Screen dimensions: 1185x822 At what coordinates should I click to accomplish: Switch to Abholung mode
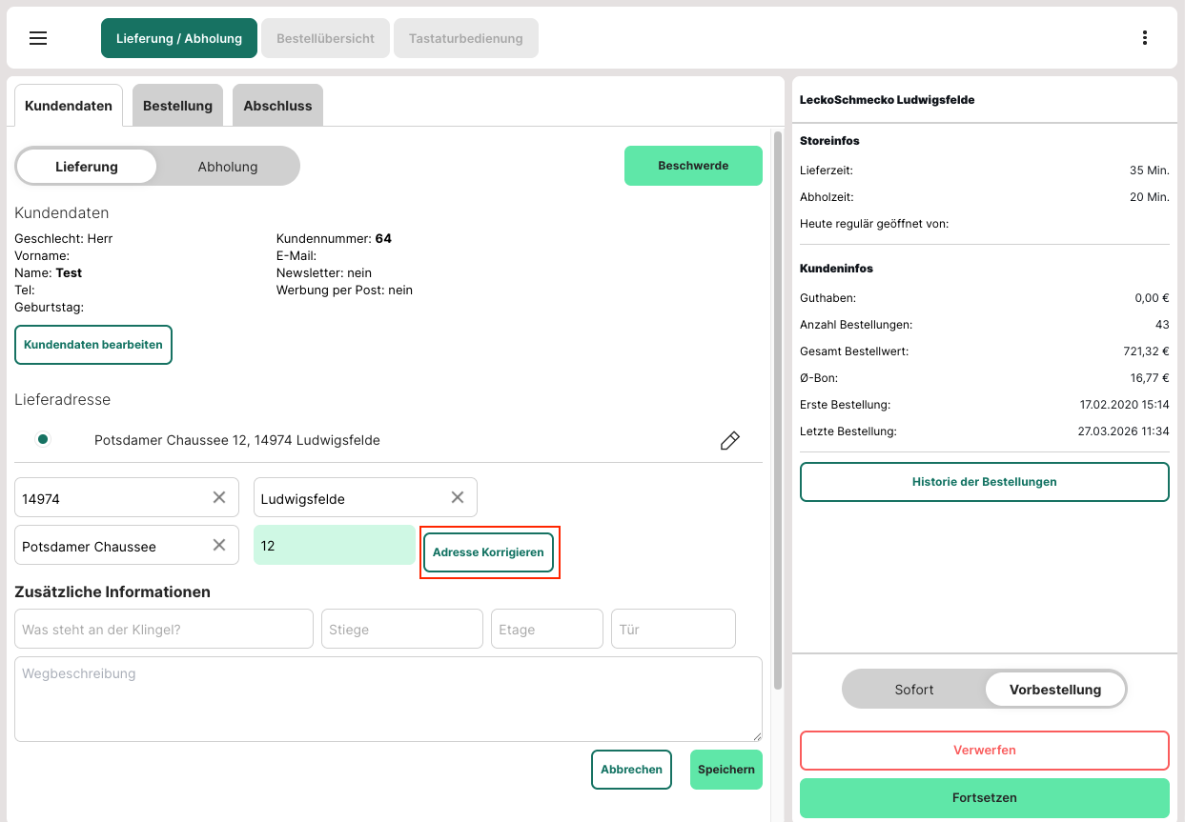click(x=228, y=167)
